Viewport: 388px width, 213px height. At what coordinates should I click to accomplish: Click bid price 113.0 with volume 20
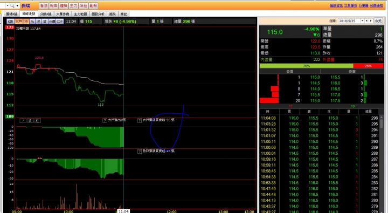coord(315,101)
